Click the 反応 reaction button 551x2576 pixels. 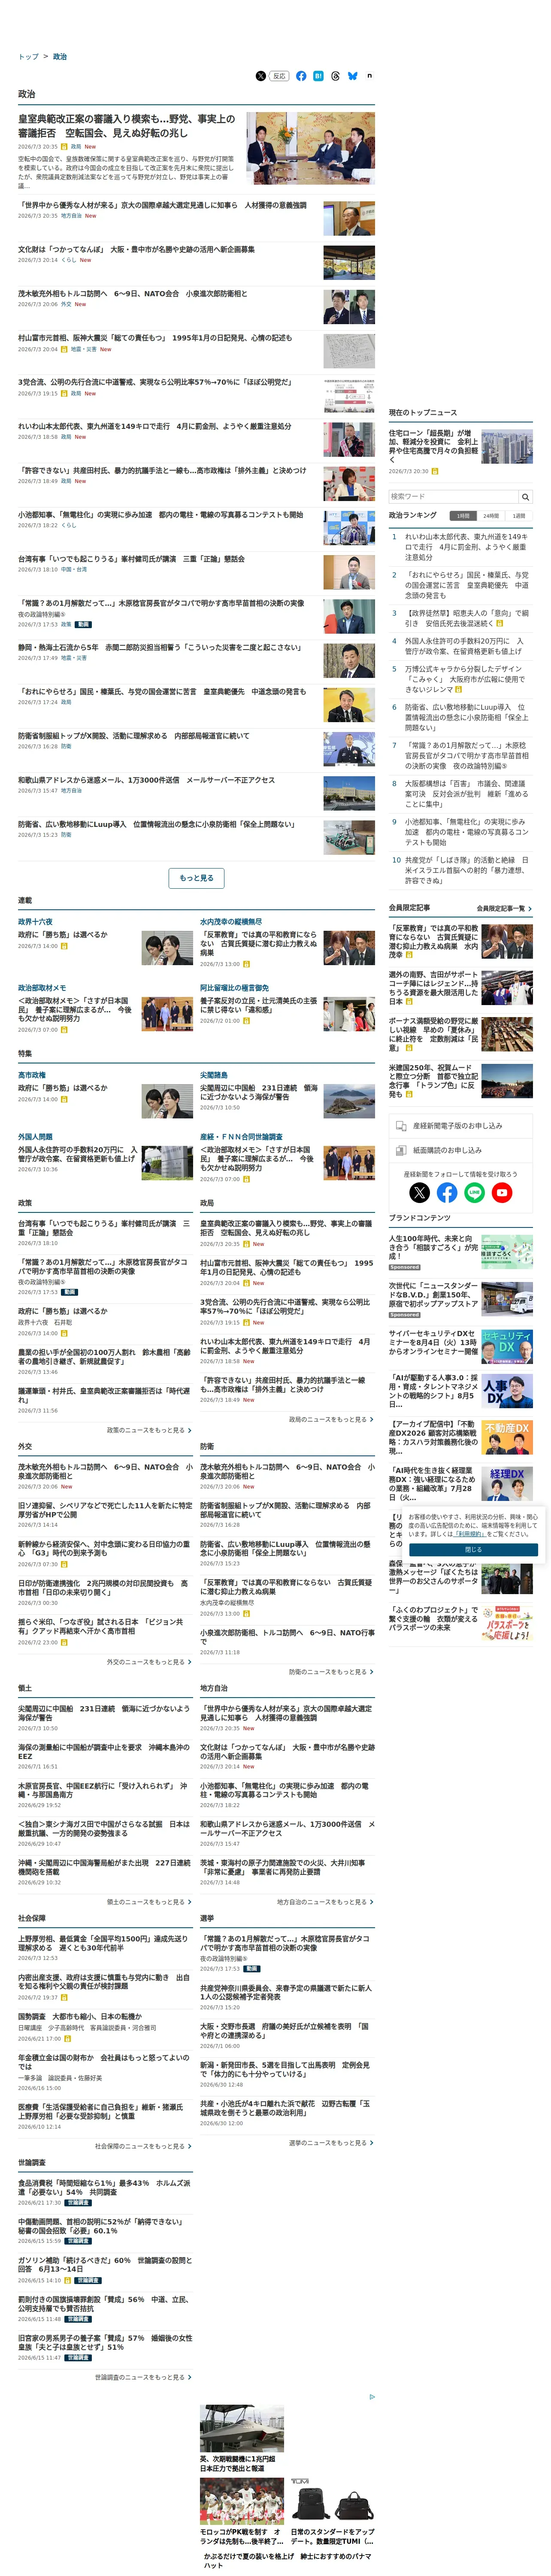point(279,76)
